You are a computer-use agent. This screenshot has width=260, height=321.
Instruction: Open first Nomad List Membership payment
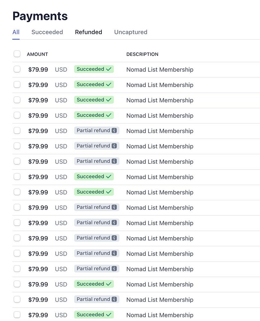pos(160,70)
